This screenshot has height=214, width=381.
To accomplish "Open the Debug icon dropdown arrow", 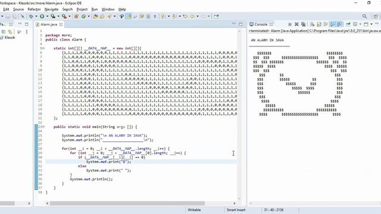I will (x=36, y=16).
